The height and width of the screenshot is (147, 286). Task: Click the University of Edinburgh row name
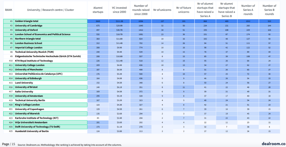(28, 78)
